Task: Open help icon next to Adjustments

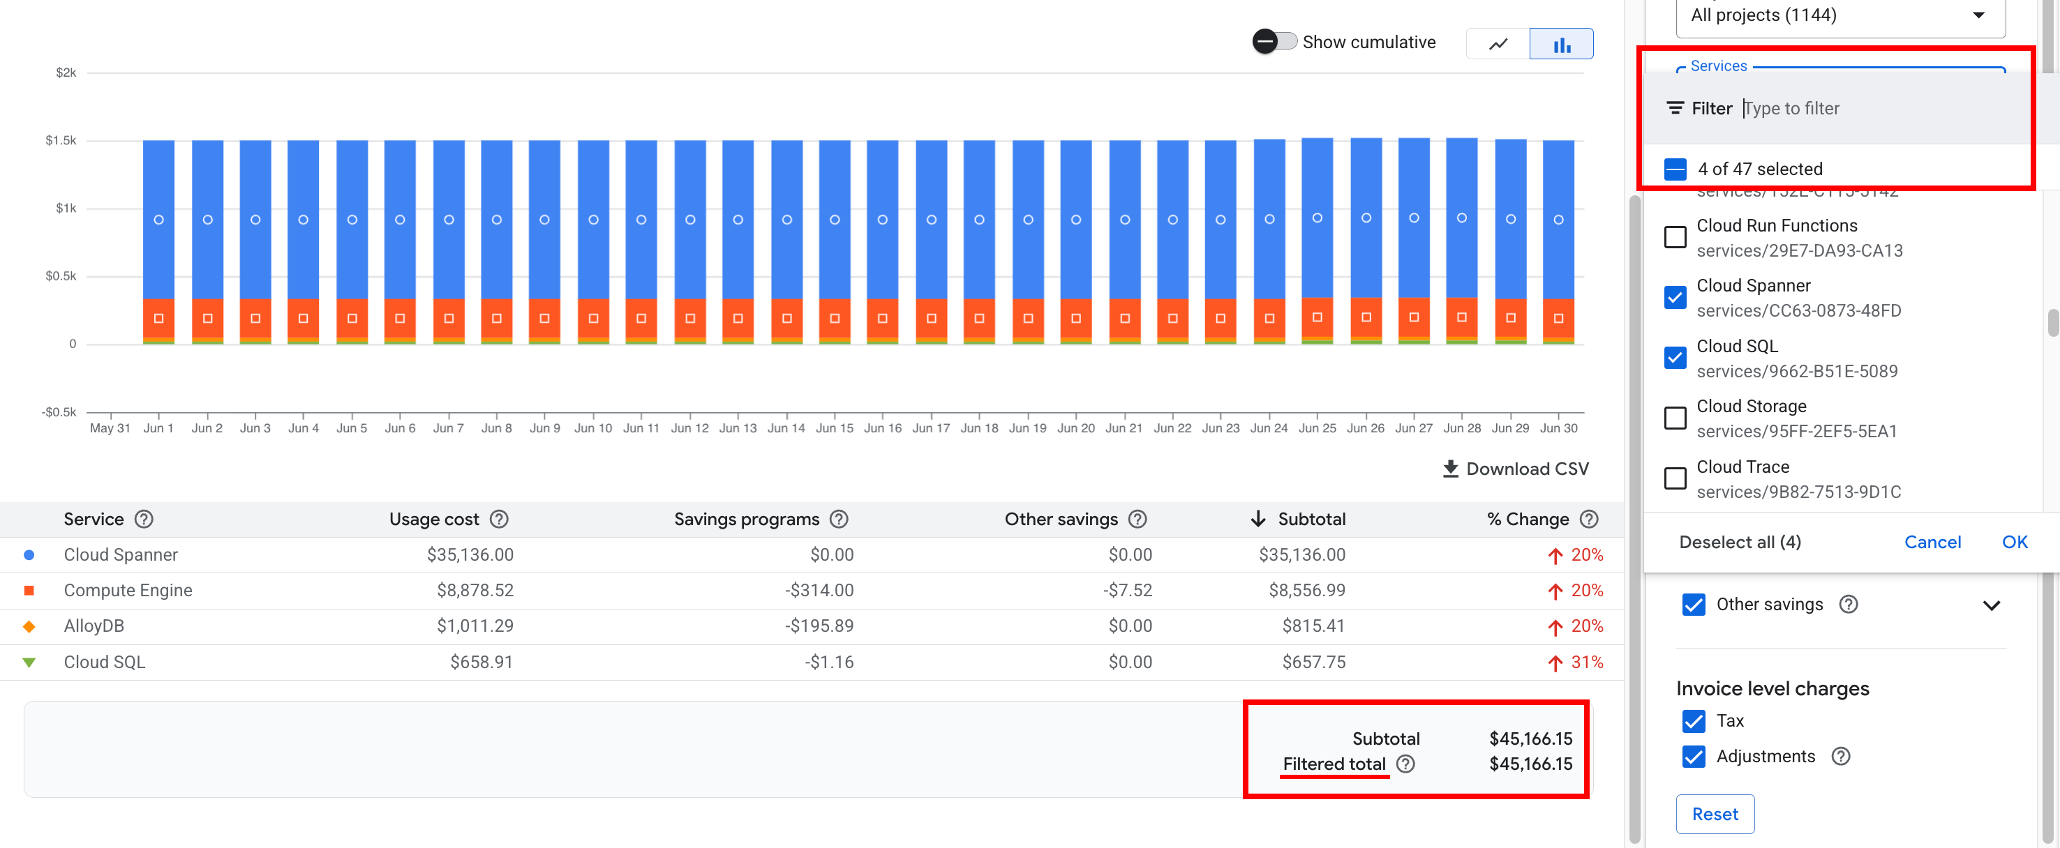Action: coord(1840,756)
